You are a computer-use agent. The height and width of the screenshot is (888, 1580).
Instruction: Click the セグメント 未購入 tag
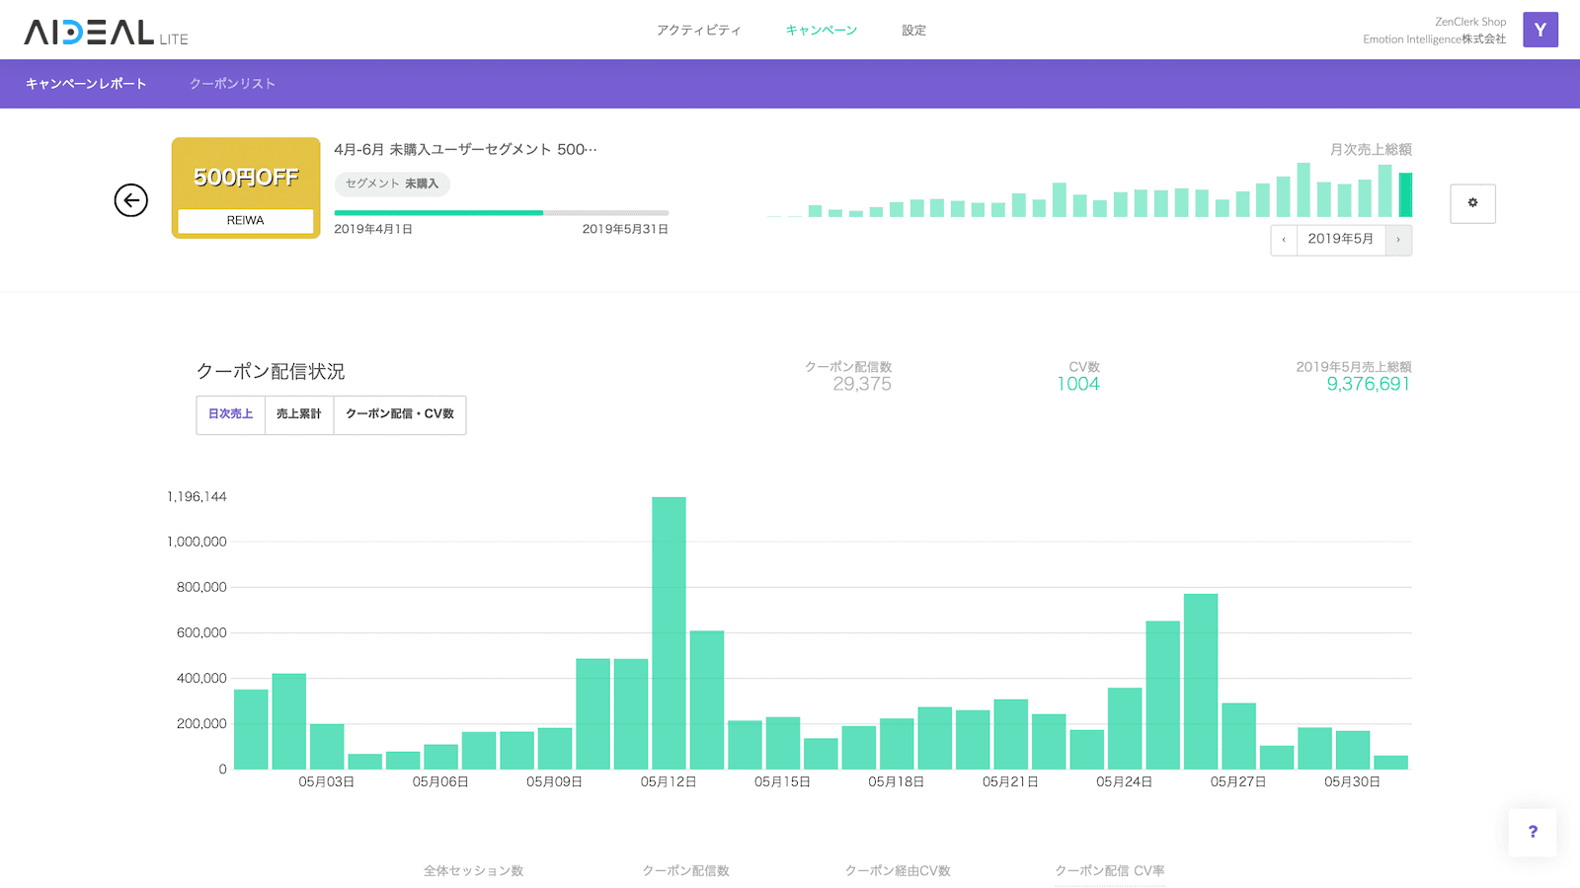point(392,185)
